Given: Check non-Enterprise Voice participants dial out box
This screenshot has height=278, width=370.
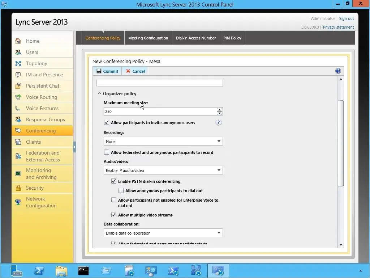Looking at the screenshot, I should coord(114,200).
